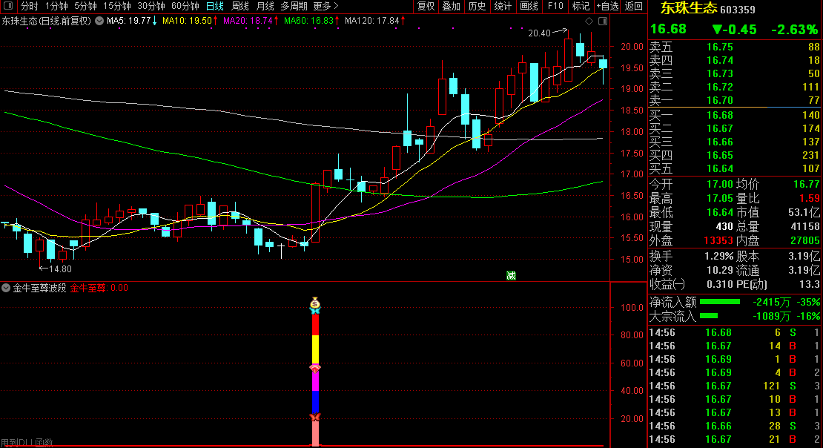This screenshot has width=823, height=448.
Task: Click the yellow segment of indicator bar
Action: (x=314, y=349)
